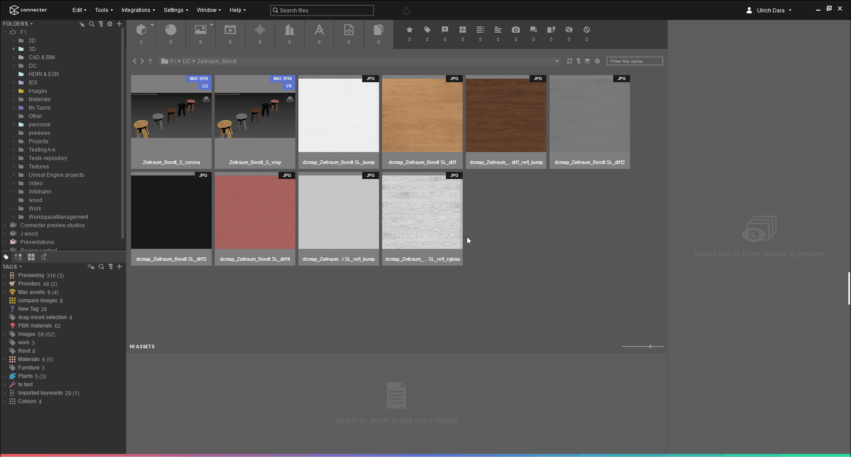Switch to the arrow-circles tab icon
Viewport: 851px width, 457px height.
[x=18, y=257]
